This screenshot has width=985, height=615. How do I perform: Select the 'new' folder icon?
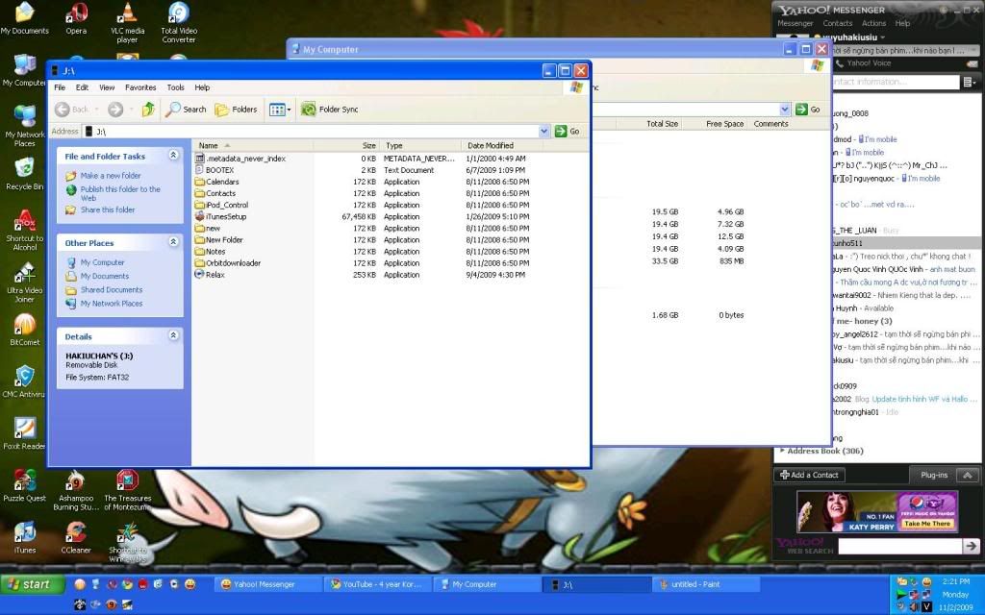(x=200, y=229)
